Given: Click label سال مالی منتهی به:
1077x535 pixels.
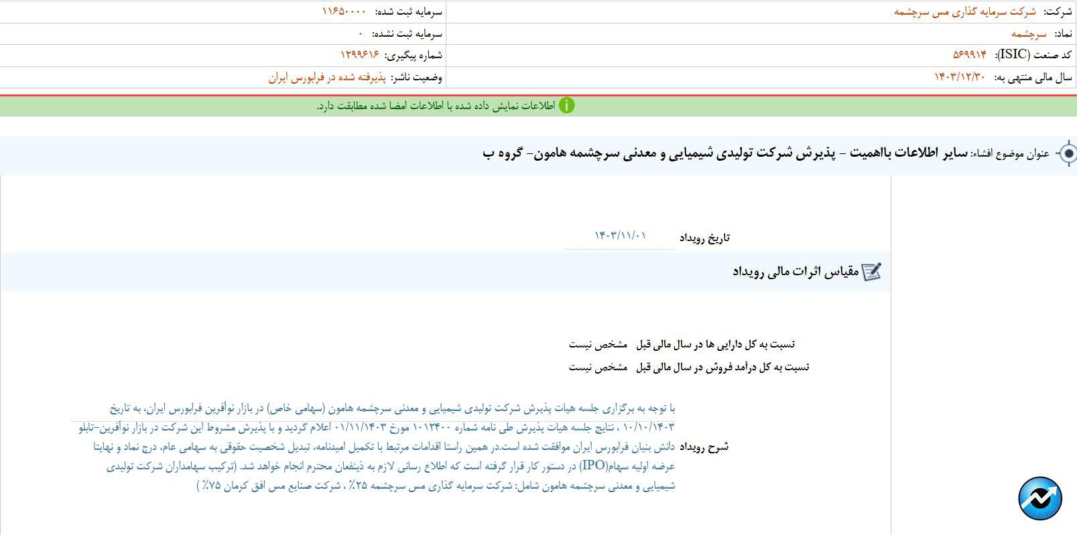Looking at the screenshot, I should (1033, 77).
